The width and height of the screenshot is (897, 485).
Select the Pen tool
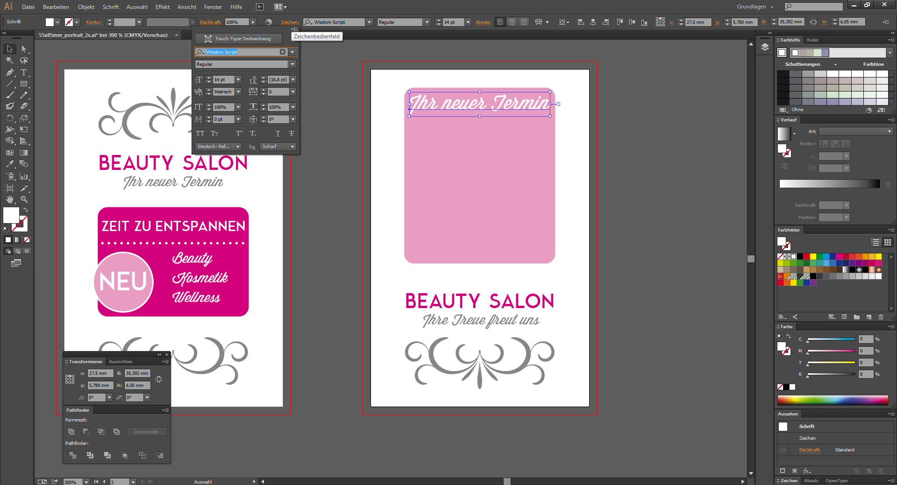click(x=10, y=72)
